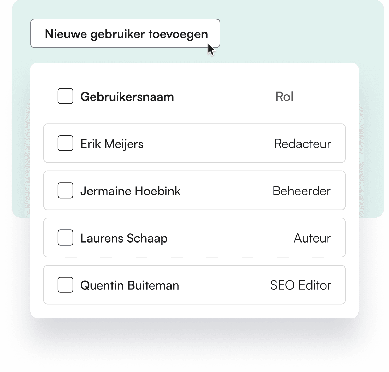Click the Redacteur role label

pos(303,144)
